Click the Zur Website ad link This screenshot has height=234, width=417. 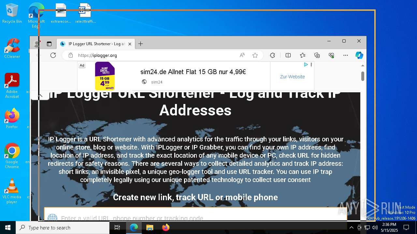[x=292, y=77]
